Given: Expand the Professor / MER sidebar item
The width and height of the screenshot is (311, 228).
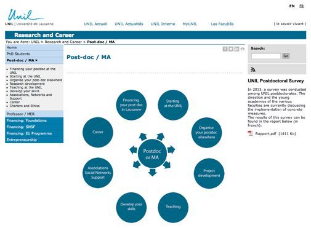Looking at the screenshot, I should [x=34, y=114].
